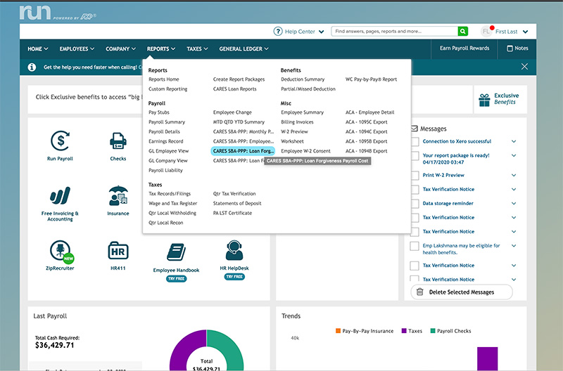Image resolution: width=563 pixels, height=371 pixels.
Task: Click the Exclusive Benefits gift icon
Action: 484,100
